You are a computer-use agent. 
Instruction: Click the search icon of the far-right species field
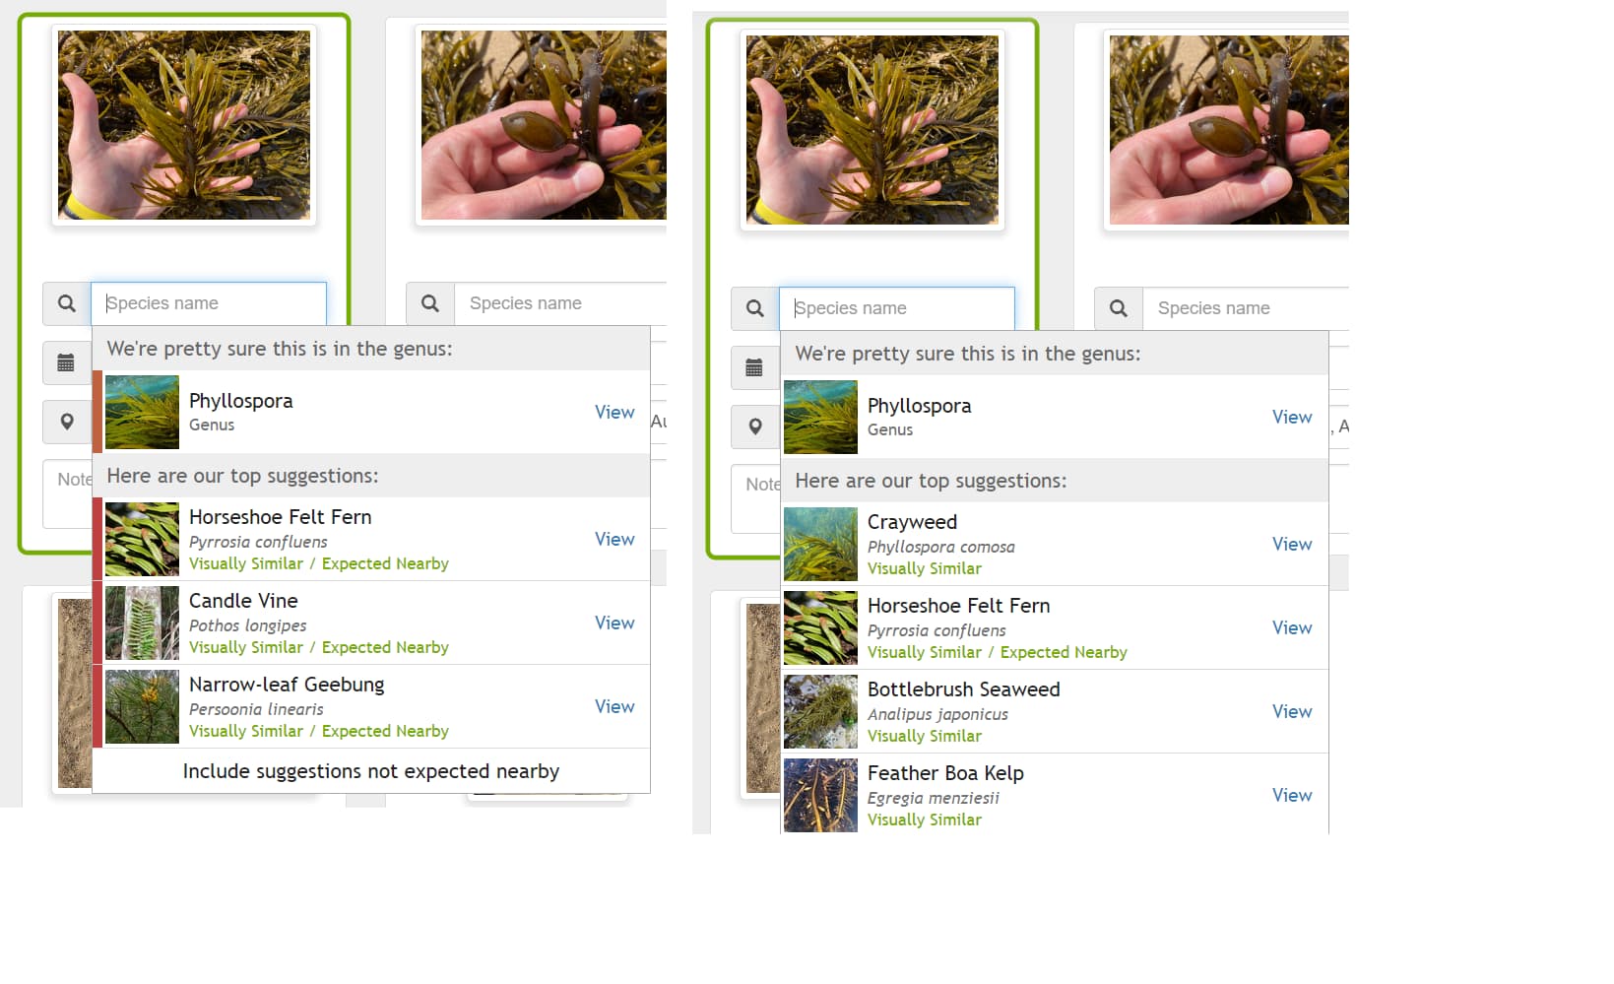[1118, 308]
